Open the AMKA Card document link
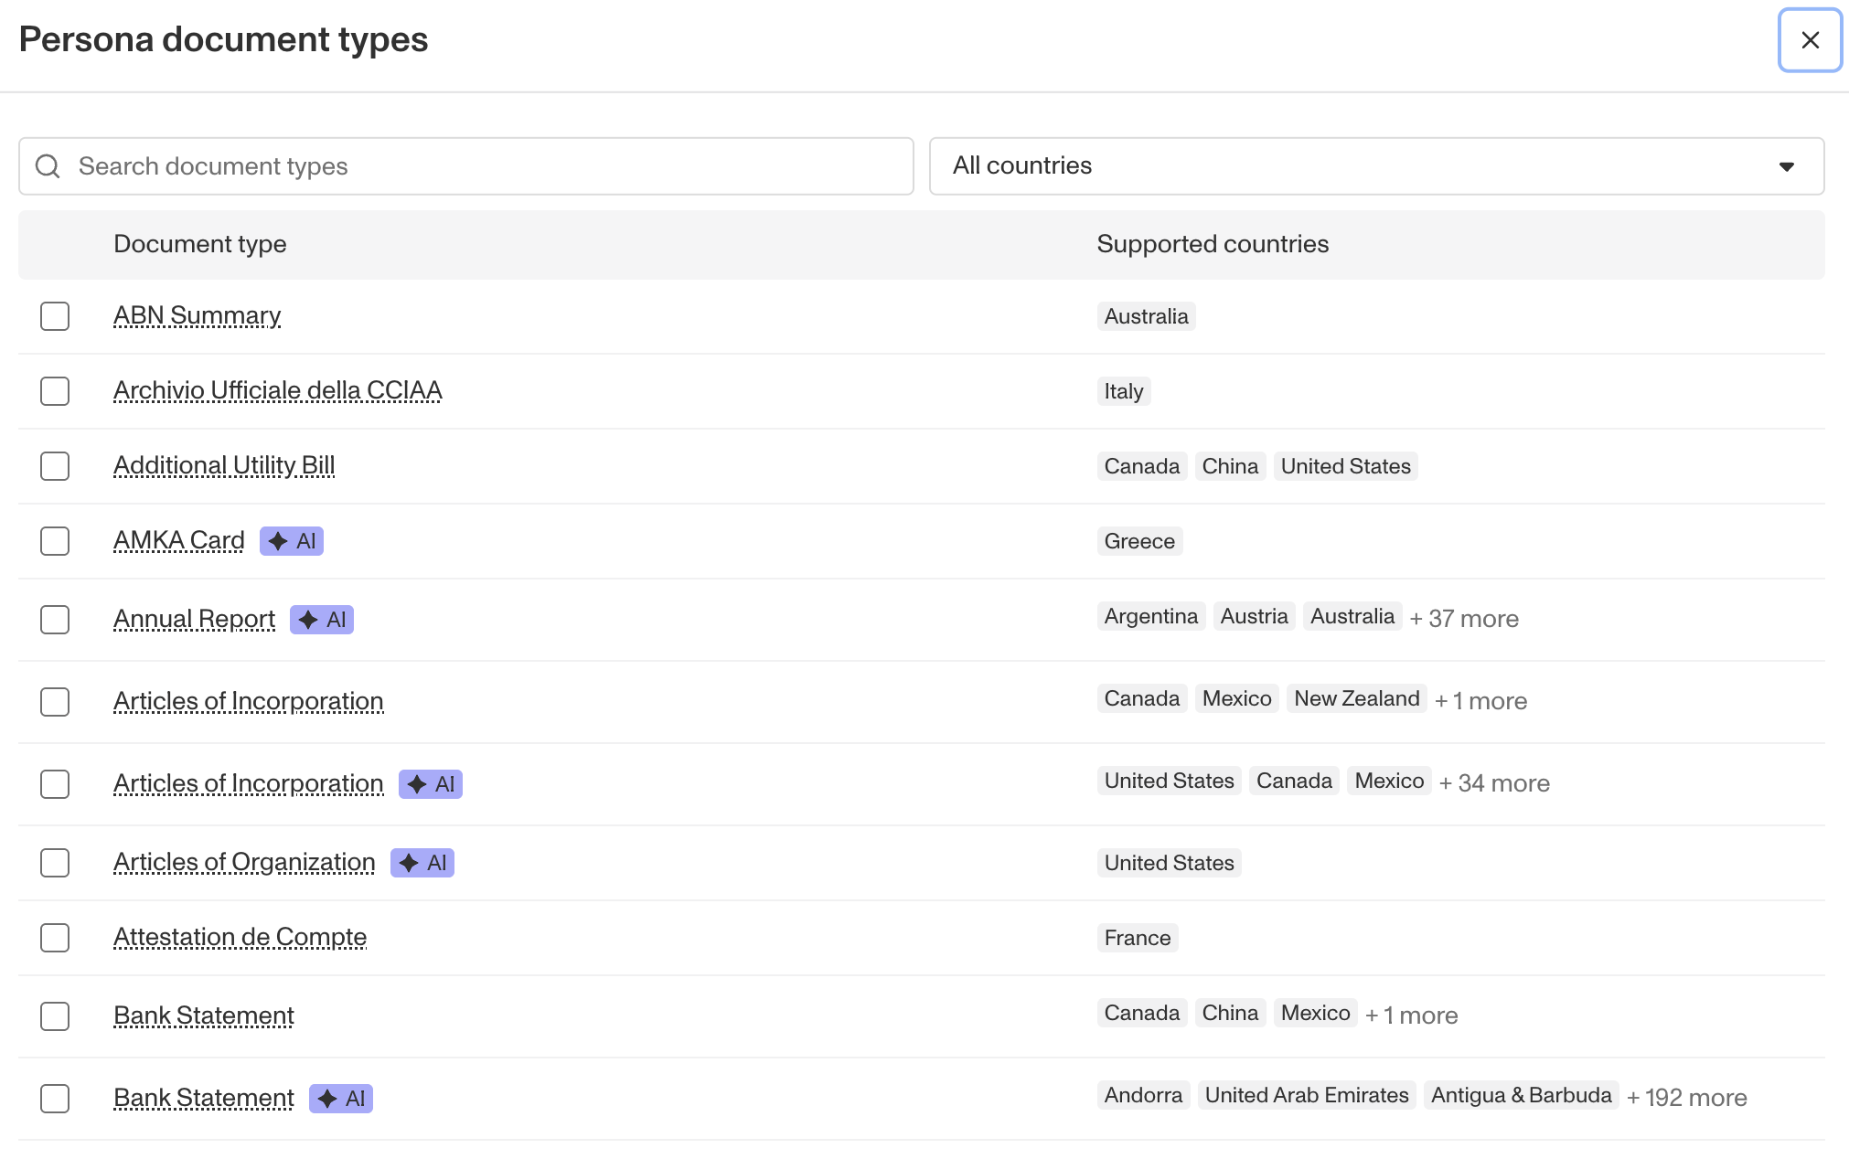 (x=179, y=541)
